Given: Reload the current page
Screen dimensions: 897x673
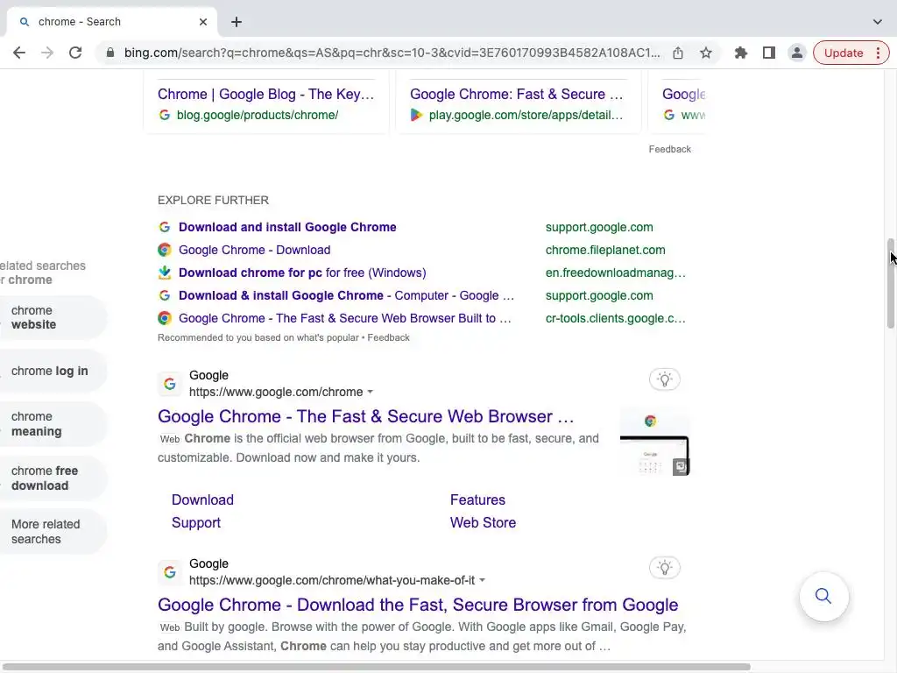Looking at the screenshot, I should coord(75,53).
